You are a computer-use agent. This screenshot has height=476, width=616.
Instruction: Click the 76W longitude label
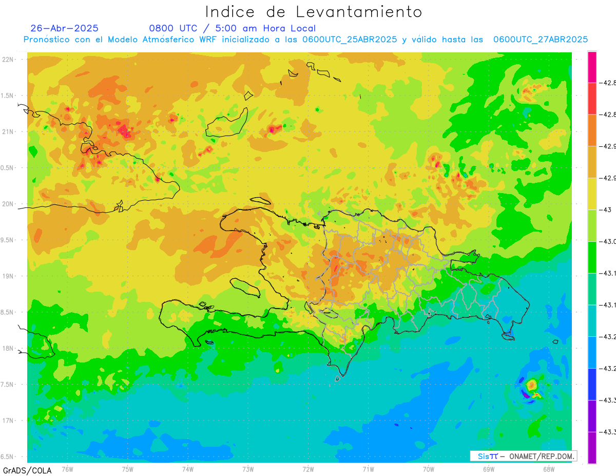pyautogui.click(x=67, y=469)
